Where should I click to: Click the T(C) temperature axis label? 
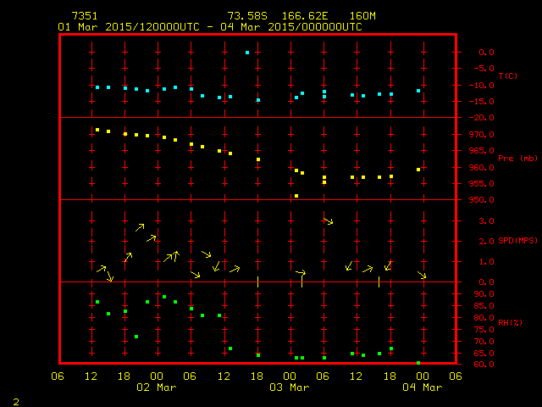coord(507,76)
